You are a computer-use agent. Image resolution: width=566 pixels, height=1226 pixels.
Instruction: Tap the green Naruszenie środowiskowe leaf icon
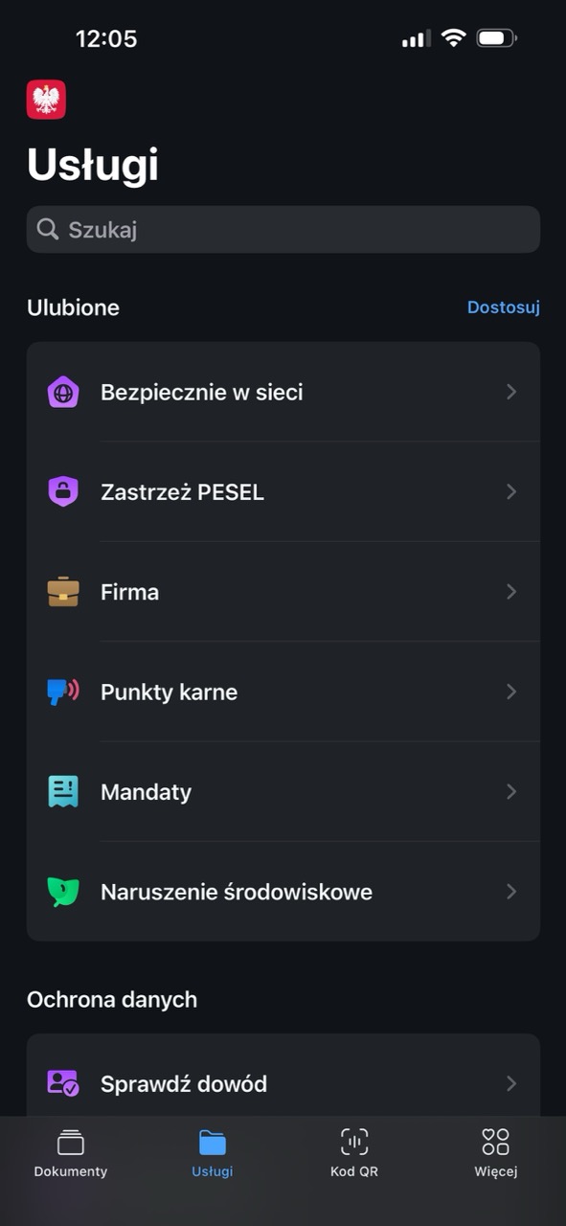click(63, 892)
